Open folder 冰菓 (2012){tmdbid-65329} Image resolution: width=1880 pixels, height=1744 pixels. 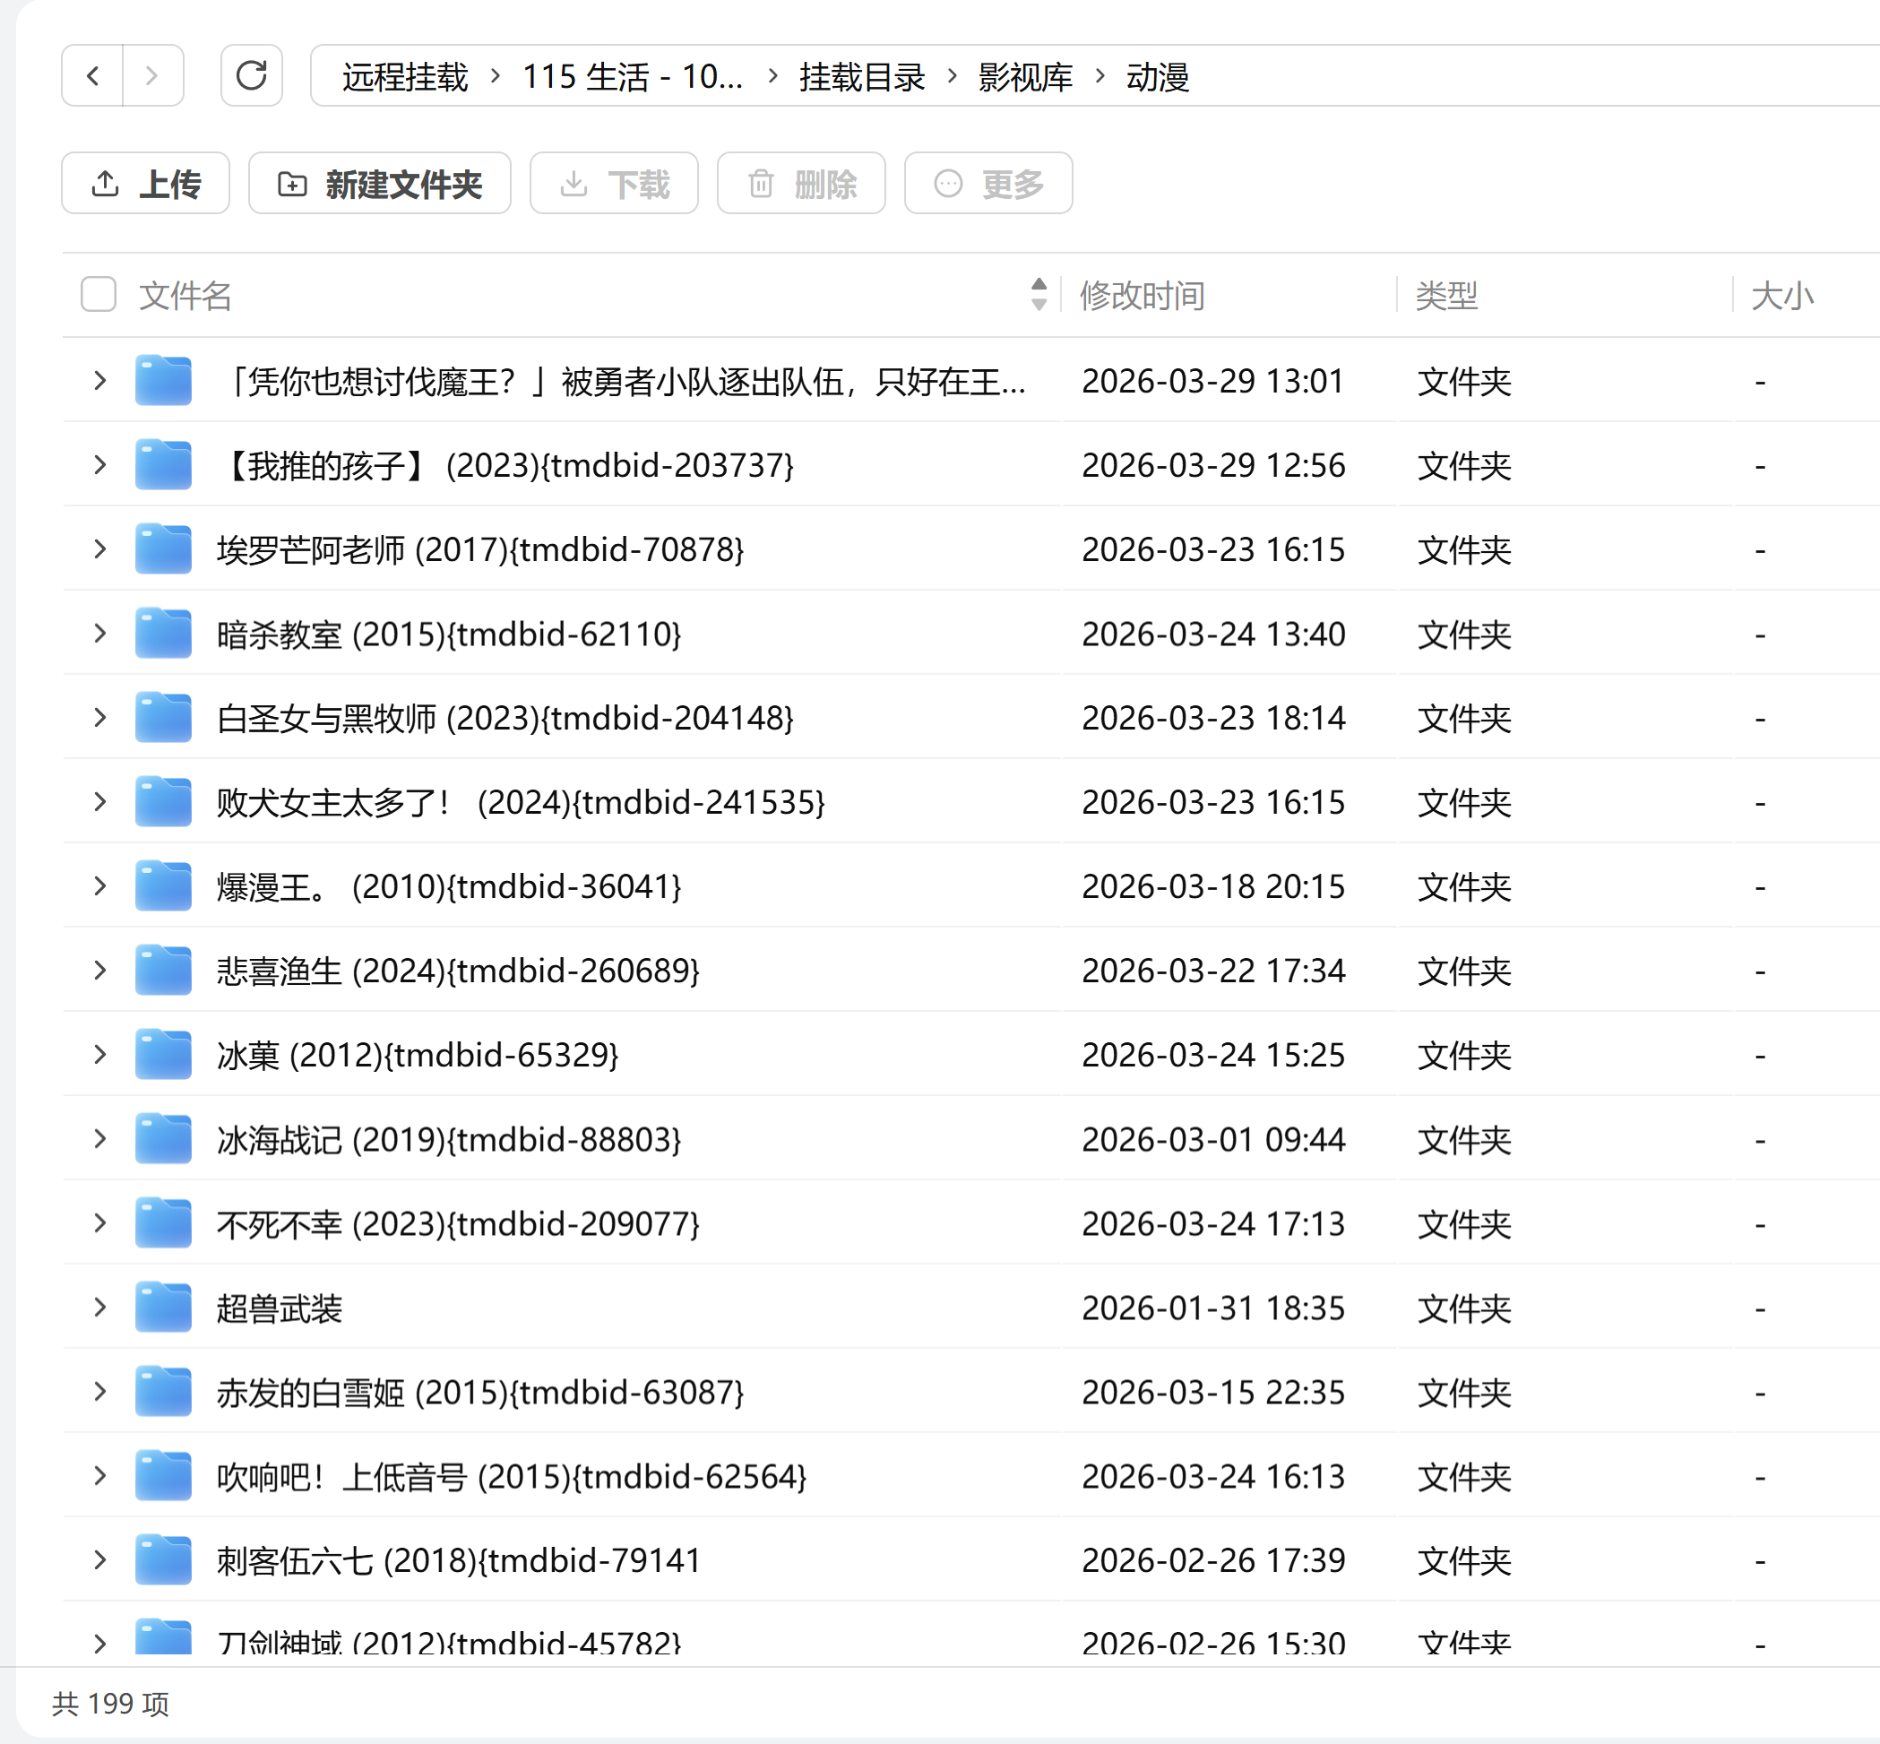[x=418, y=1055]
